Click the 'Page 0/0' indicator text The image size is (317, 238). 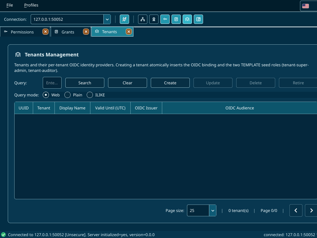tap(269, 210)
